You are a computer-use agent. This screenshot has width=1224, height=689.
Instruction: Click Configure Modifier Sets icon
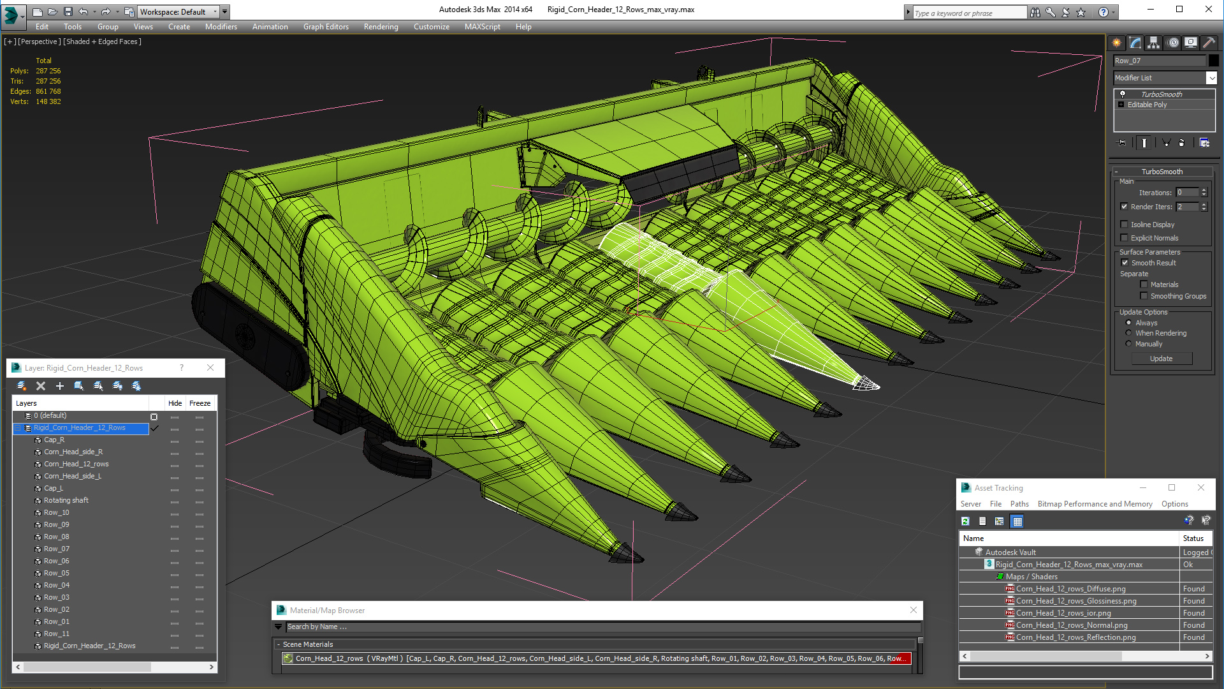pyautogui.click(x=1204, y=143)
